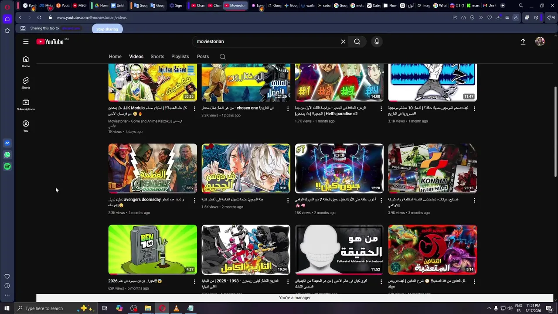Viewport: 558px width, 314px height.
Task: Open more actions for the 12:20 video
Action: [381, 200]
